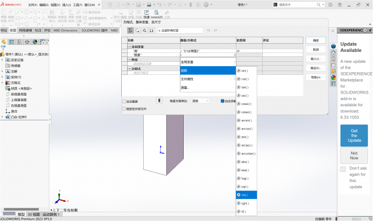Click the SOLIDWORKS Resources globe icon in task pane

click(x=334, y=46)
